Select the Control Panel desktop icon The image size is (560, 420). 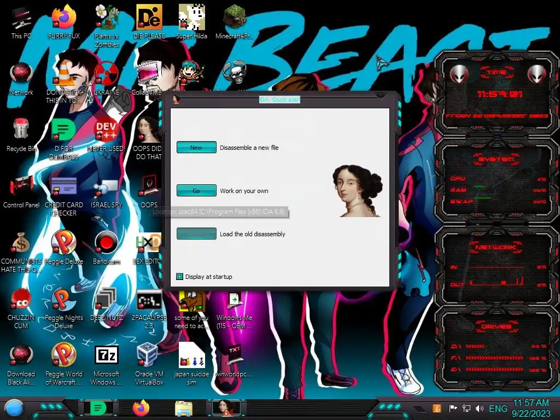(x=21, y=191)
